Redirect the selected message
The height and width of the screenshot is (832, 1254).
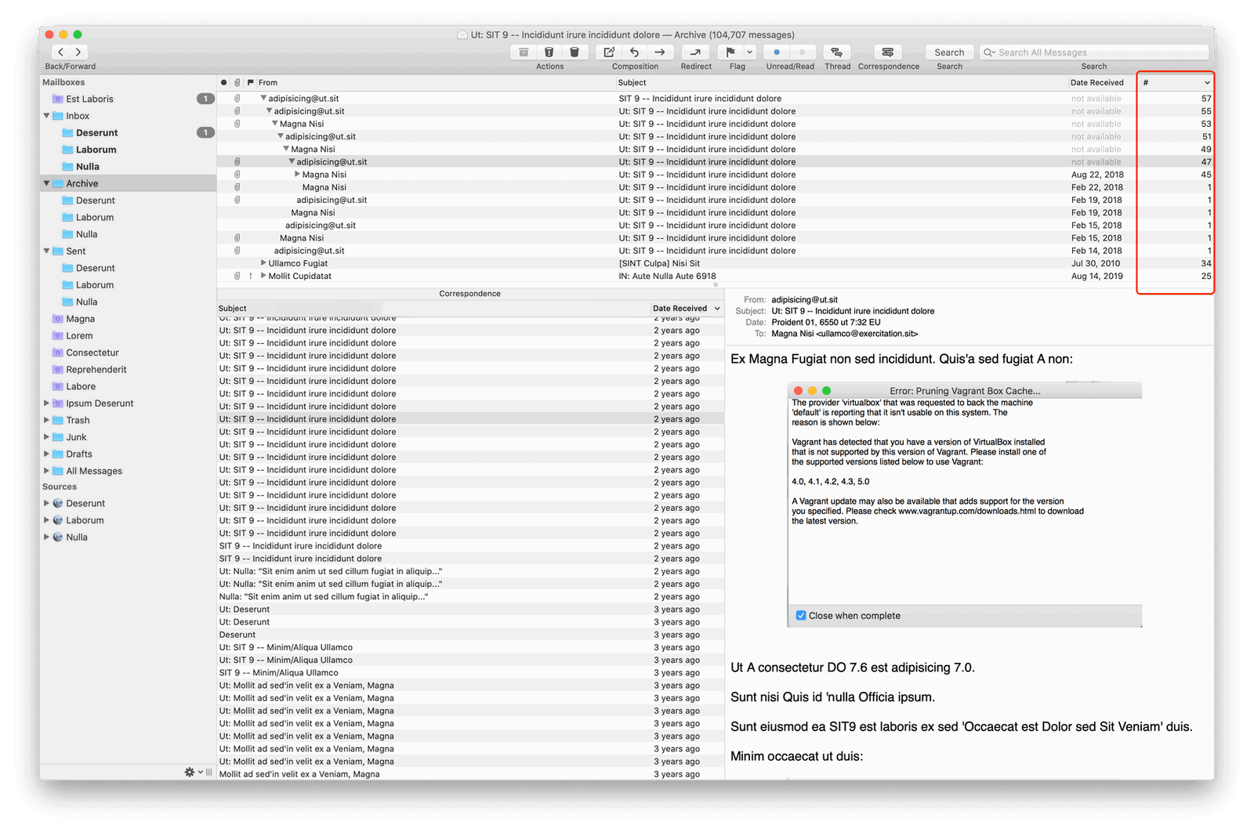[x=696, y=52]
